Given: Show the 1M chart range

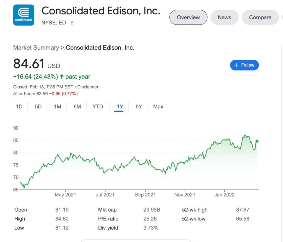Looking at the screenshot, I should pos(58,107).
